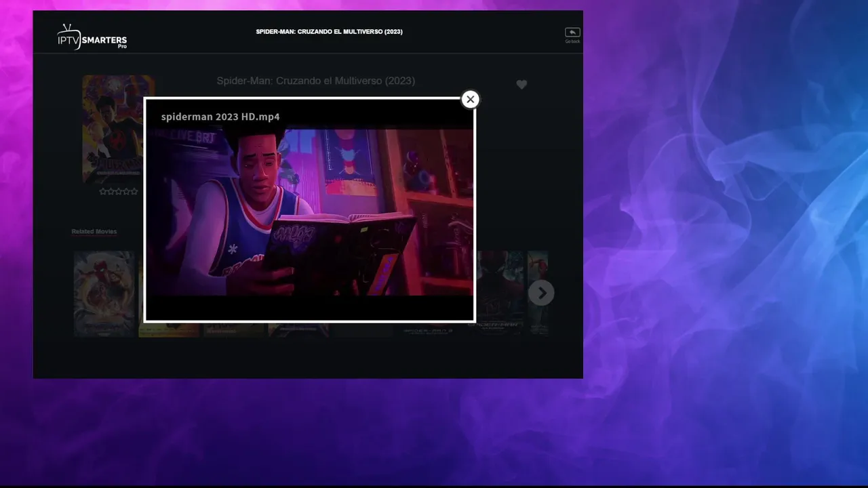Click the star rating under the poster
This screenshot has height=488, width=868.
tap(119, 192)
